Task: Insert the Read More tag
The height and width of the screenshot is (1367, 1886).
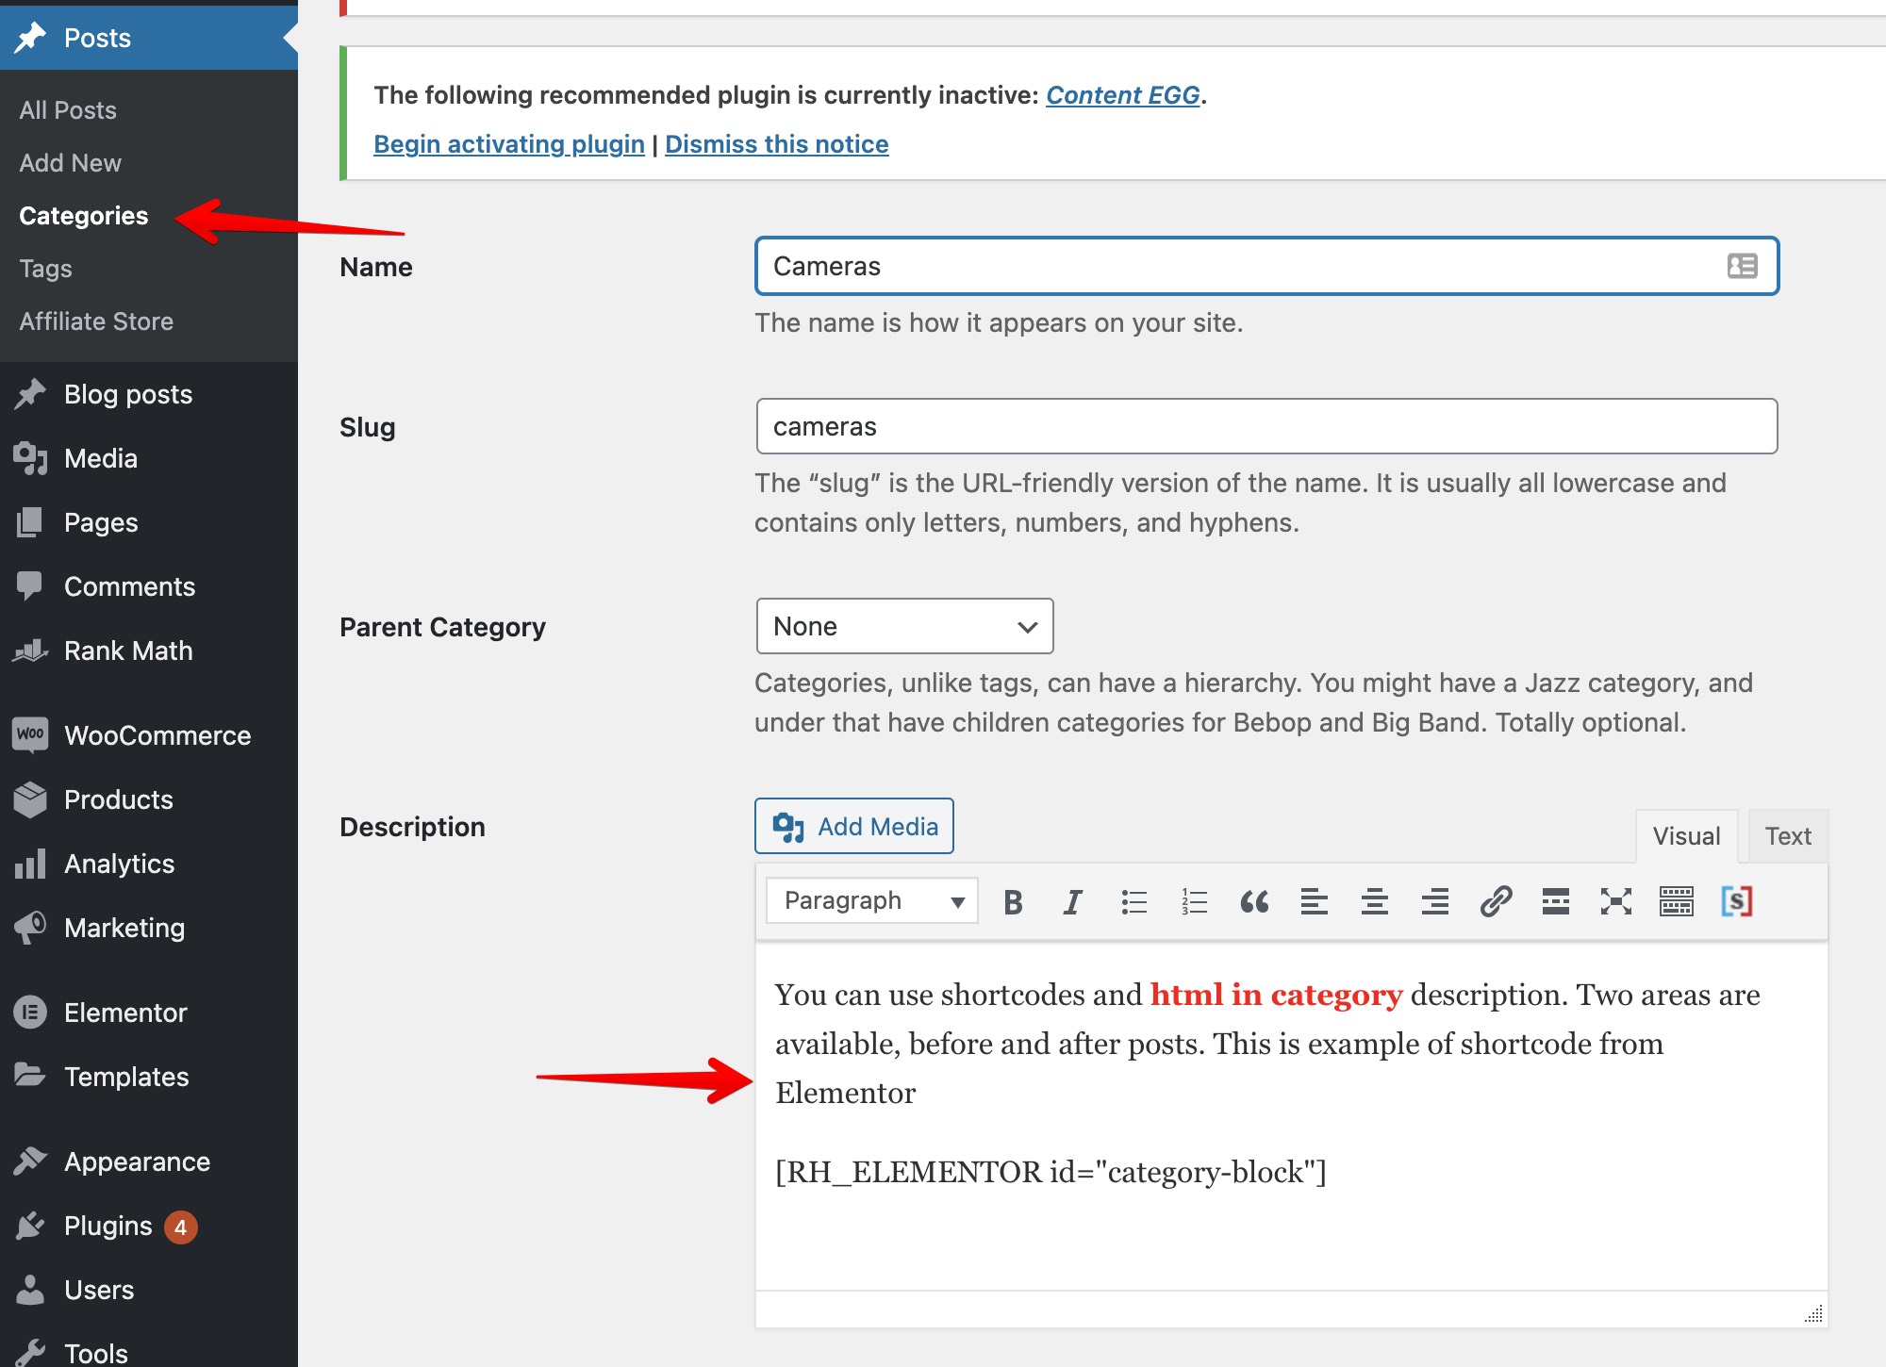Action: 1555,901
